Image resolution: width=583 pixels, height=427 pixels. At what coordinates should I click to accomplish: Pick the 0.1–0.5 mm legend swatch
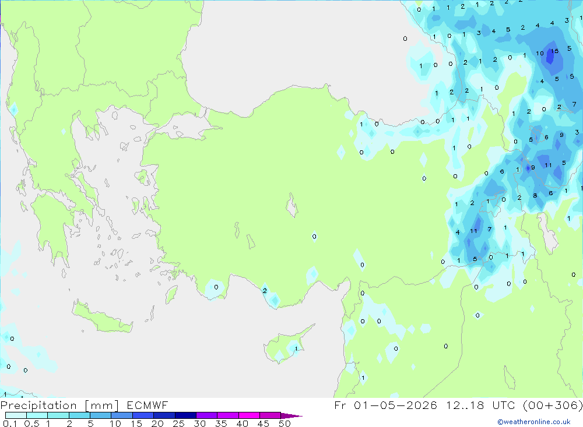(x=16, y=415)
